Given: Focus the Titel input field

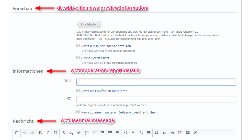Looking at the screenshot, I should 156,82.
